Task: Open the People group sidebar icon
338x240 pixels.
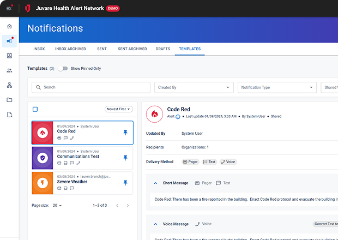Action: click(9, 70)
